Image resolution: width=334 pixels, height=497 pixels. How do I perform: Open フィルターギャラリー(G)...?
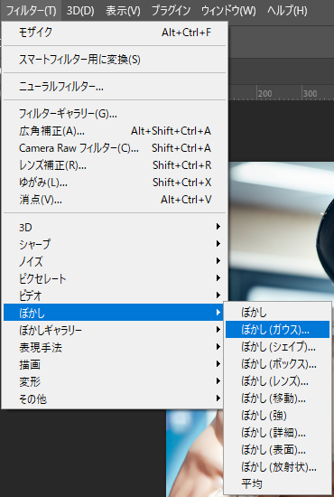click(x=115, y=114)
